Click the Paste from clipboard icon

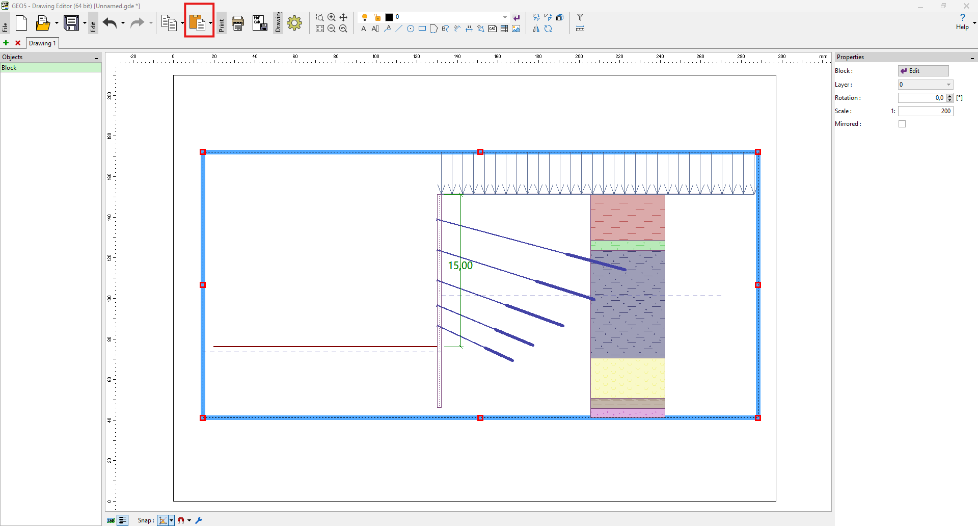click(197, 23)
